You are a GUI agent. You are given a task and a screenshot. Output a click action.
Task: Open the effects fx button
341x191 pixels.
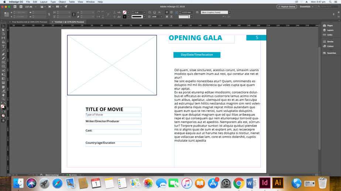tap(160, 13)
